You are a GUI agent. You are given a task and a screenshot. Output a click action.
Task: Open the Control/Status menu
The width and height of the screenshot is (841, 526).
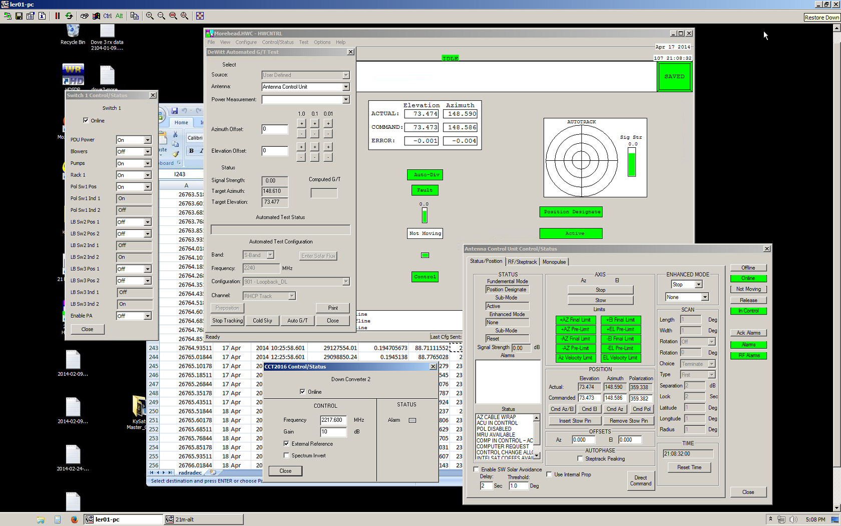tap(278, 43)
